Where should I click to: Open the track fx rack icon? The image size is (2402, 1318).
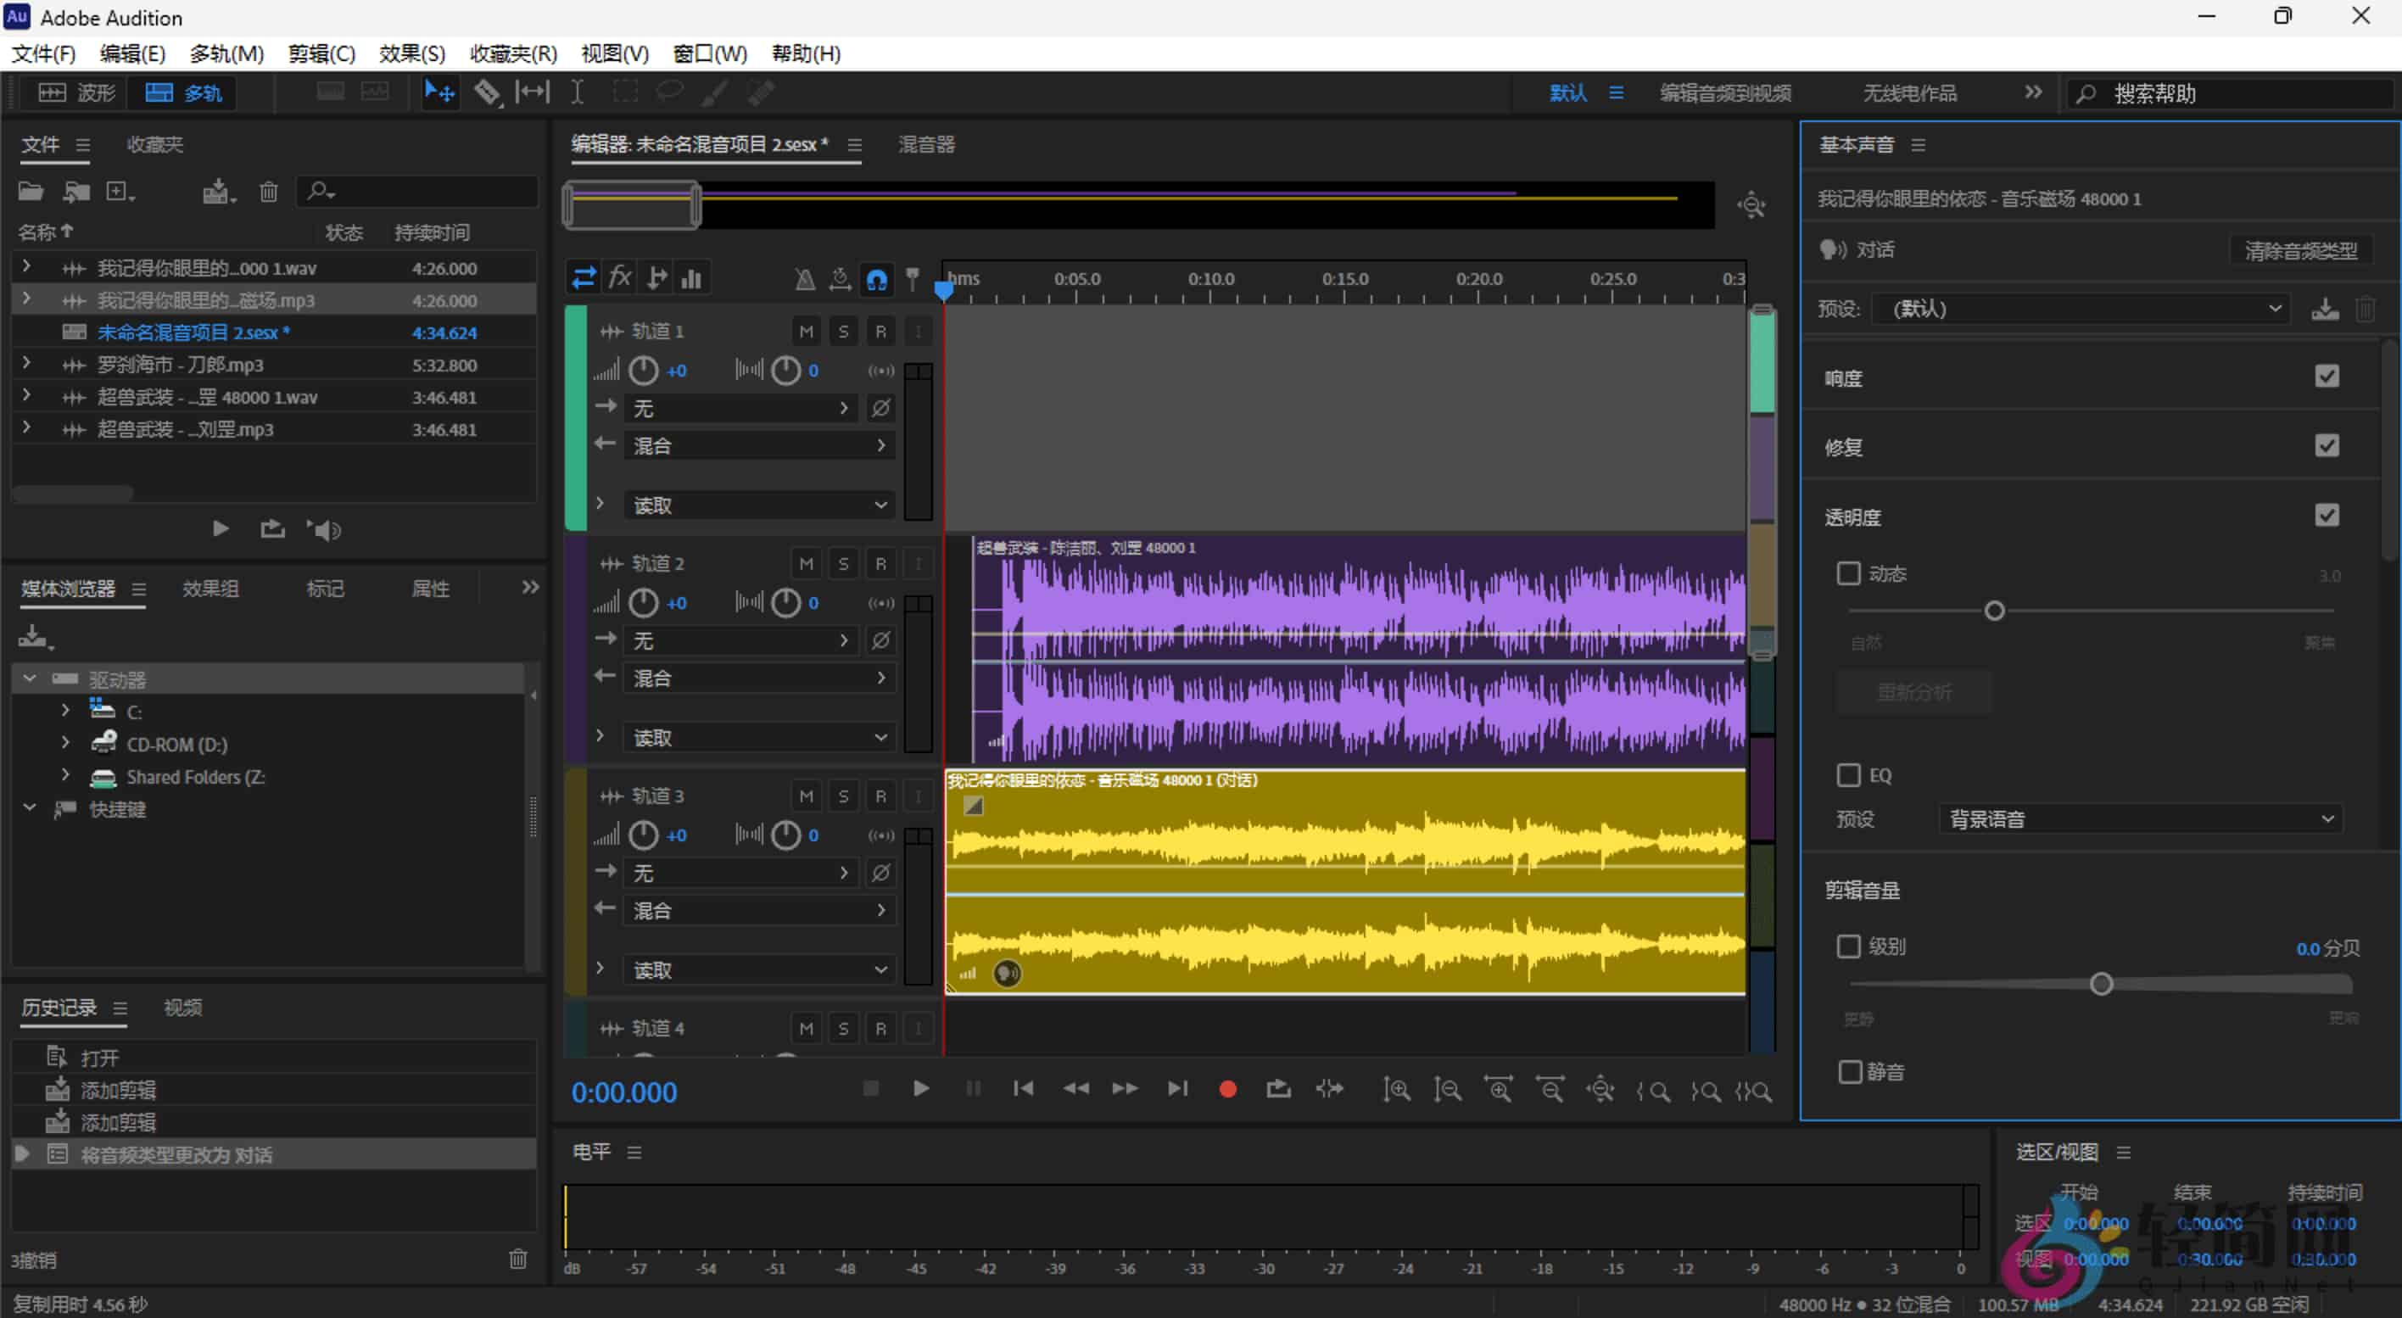click(619, 276)
